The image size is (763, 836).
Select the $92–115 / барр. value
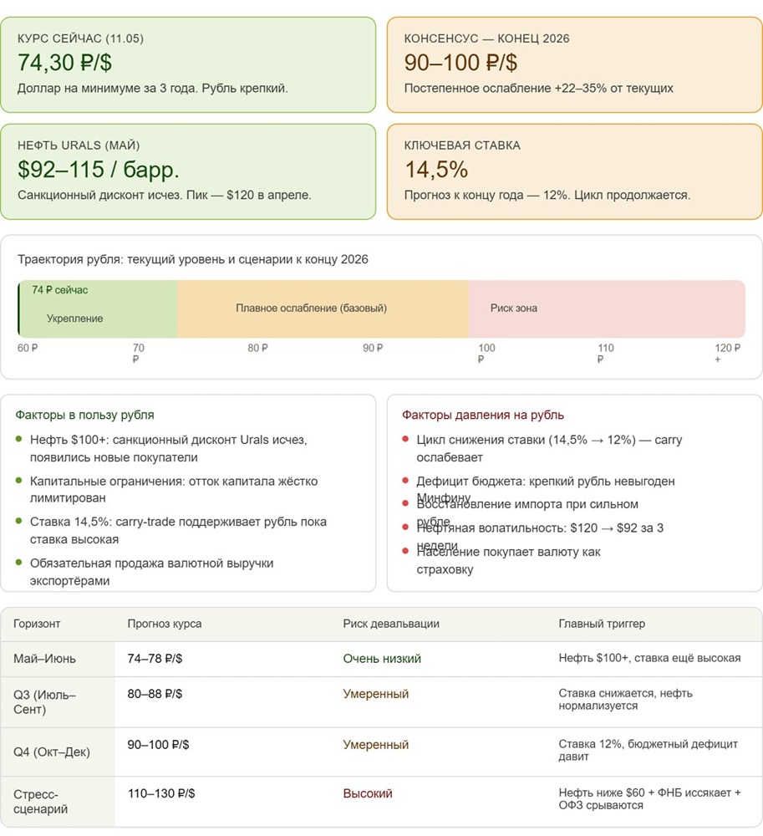(x=98, y=170)
